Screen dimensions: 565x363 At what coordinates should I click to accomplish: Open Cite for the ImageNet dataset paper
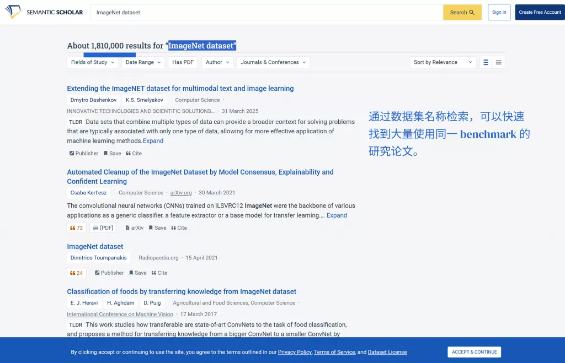(x=159, y=273)
